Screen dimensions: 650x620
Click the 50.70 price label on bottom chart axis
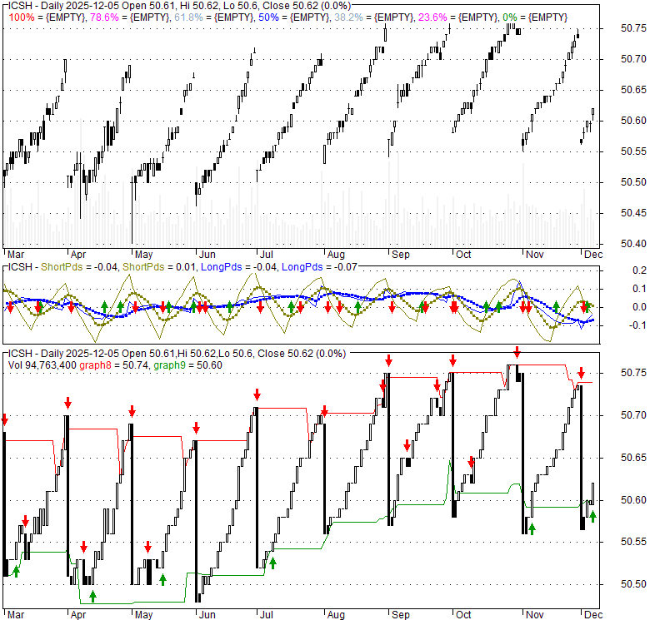coord(633,415)
